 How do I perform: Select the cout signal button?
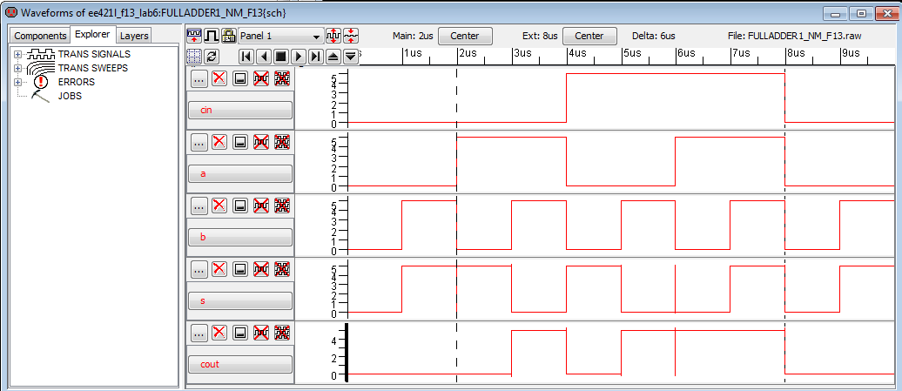click(x=240, y=364)
